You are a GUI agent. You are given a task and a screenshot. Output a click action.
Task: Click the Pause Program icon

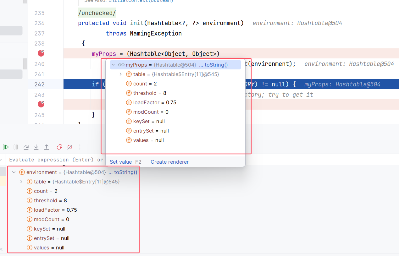click(x=16, y=147)
